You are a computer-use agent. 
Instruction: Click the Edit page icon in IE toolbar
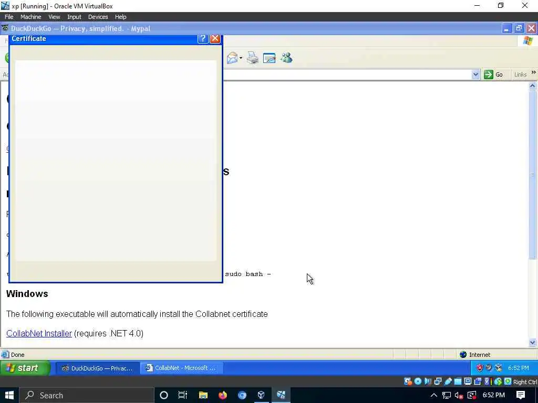(x=269, y=58)
